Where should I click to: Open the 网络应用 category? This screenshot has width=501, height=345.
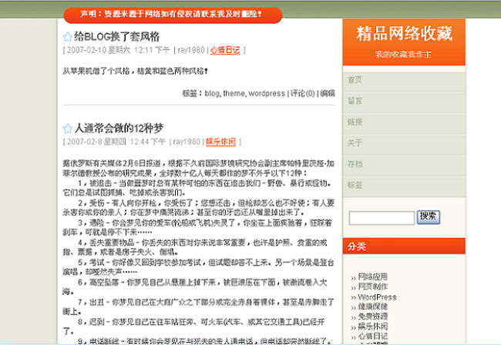372,276
